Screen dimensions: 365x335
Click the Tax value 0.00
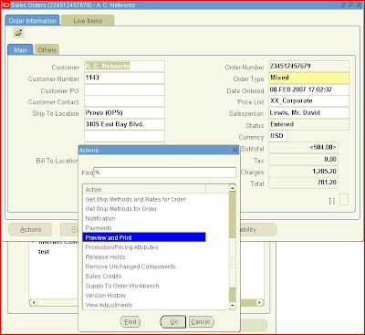(x=303, y=160)
